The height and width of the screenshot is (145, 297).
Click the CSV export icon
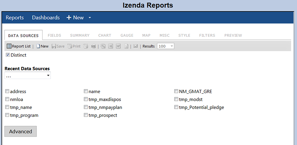point(103,46)
